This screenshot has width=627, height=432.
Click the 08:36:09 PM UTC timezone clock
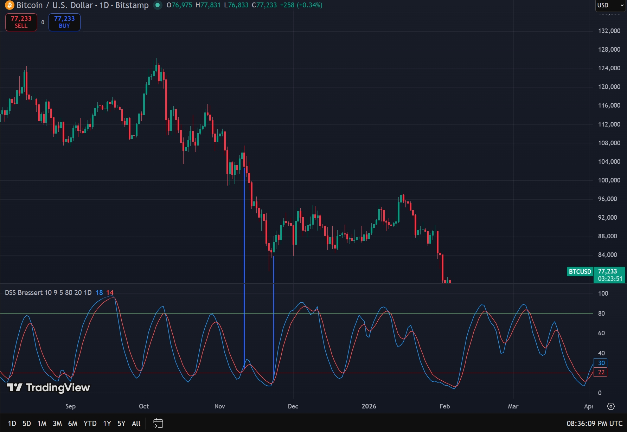click(x=594, y=424)
